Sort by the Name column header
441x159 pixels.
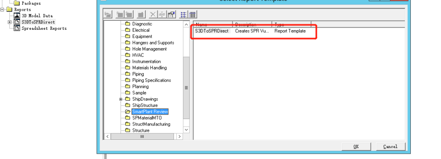click(213, 24)
